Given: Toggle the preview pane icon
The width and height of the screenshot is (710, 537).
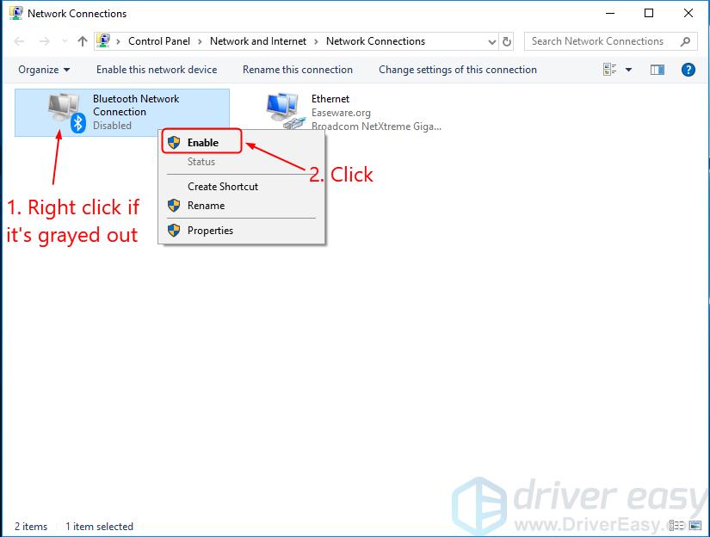Looking at the screenshot, I should [x=659, y=70].
